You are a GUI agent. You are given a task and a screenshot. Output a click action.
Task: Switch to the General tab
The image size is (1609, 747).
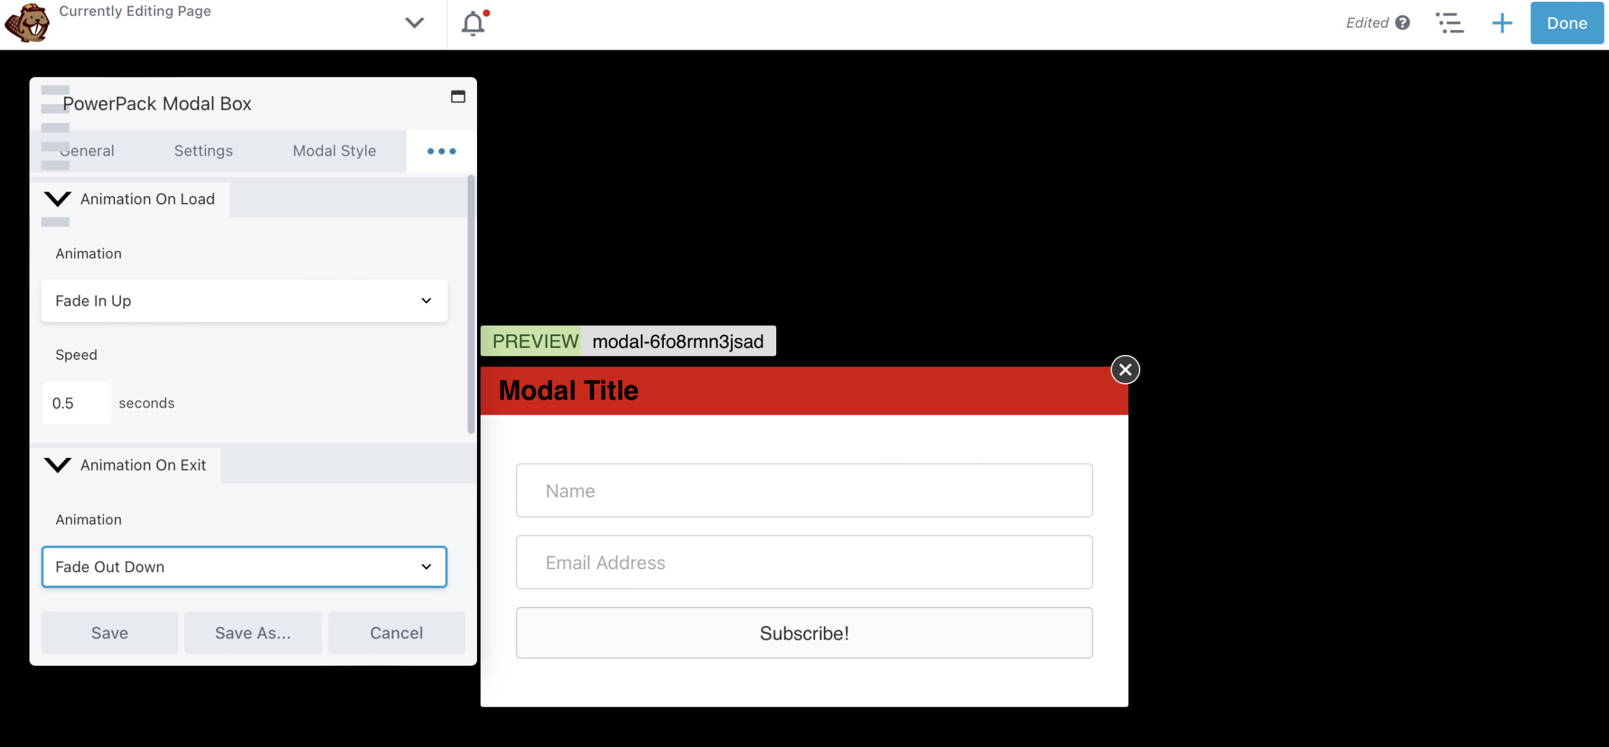87,150
